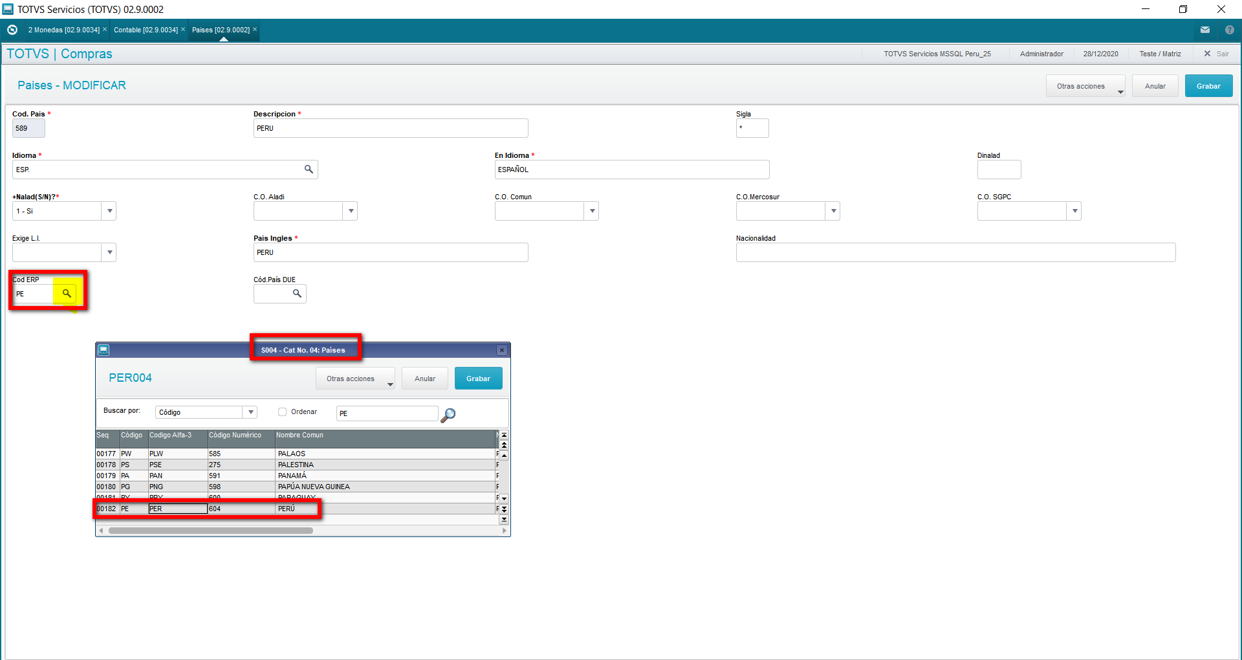
Task: Switch to Contable tab
Action: pyautogui.click(x=146, y=30)
